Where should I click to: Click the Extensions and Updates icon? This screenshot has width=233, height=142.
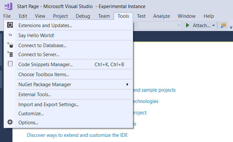tap(10, 25)
